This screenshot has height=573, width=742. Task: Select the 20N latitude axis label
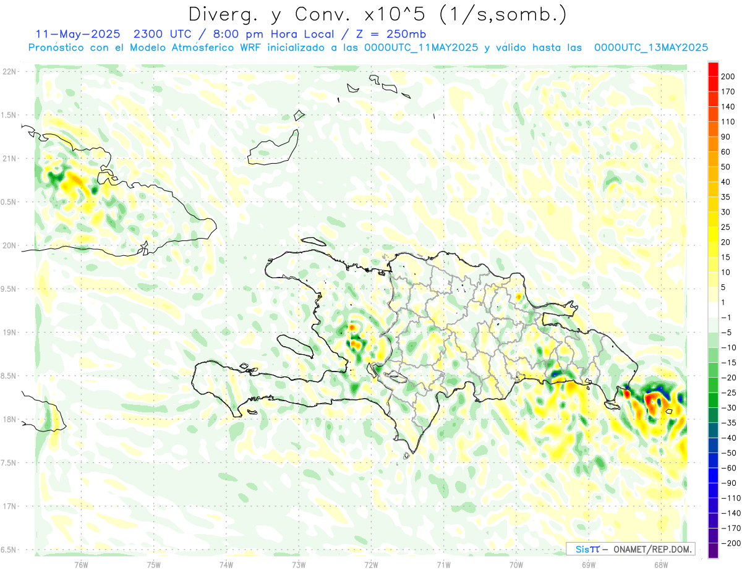pos(9,245)
